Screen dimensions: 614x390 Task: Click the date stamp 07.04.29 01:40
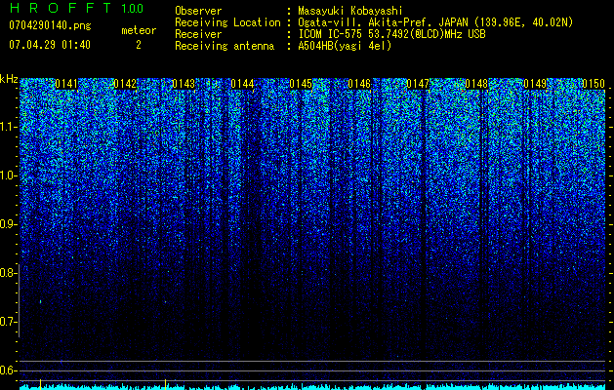pos(50,45)
